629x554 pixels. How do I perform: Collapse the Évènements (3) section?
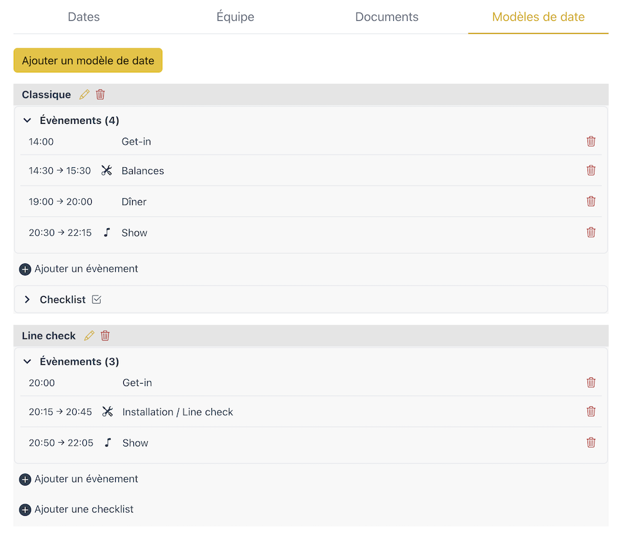(27, 362)
